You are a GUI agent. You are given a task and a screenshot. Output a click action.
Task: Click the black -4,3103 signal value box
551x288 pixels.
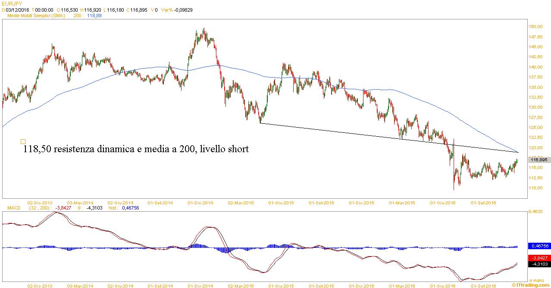coord(538,264)
